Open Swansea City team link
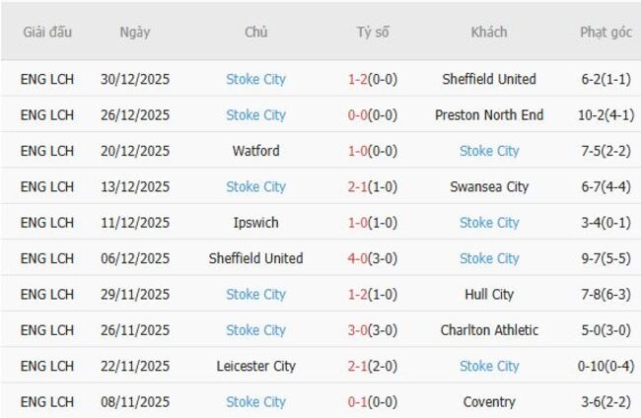The height and width of the screenshot is (418, 641). pyautogui.click(x=488, y=186)
